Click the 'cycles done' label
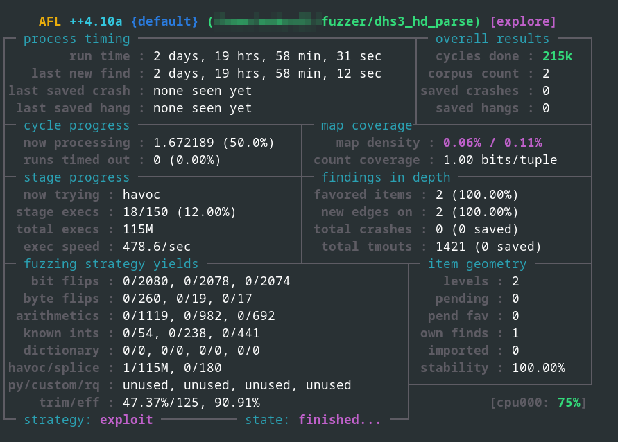 [x=477, y=56]
